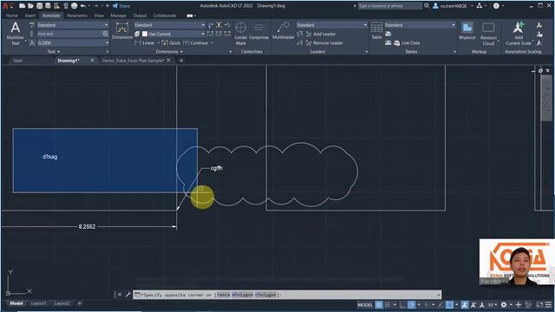Click the Plot printer icon
Image resolution: width=555 pixels, height=312 pixels.
(74, 6)
